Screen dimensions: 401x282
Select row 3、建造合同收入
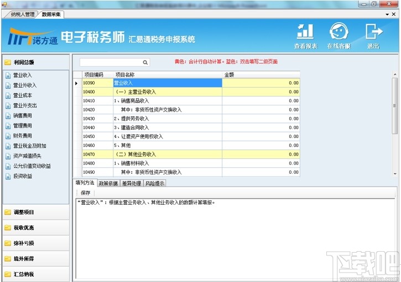[191, 127]
